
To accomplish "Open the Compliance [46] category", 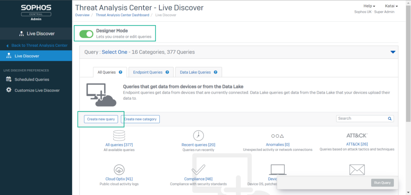I will click(198, 179).
